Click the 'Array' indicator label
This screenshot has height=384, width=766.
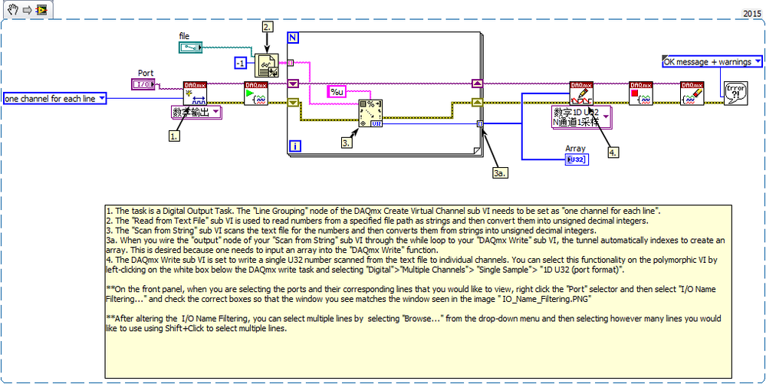[575, 148]
